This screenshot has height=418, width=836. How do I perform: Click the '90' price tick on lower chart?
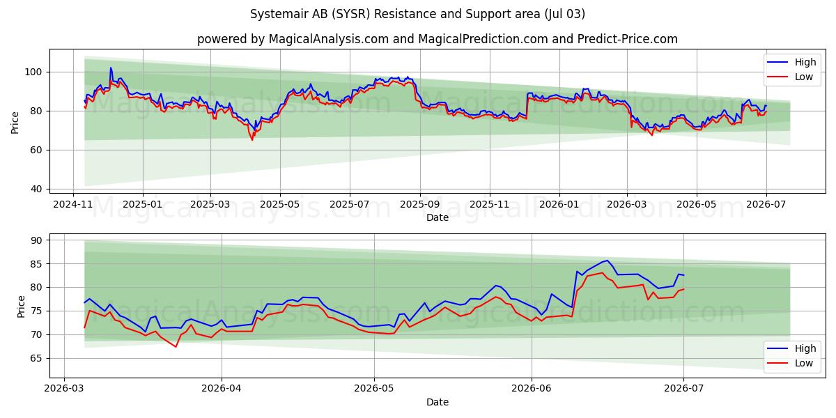tap(38, 240)
